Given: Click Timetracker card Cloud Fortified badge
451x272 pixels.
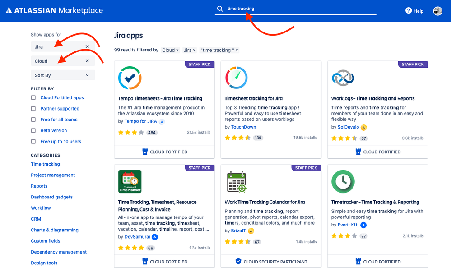Looking at the screenshot, I should 378,262.
